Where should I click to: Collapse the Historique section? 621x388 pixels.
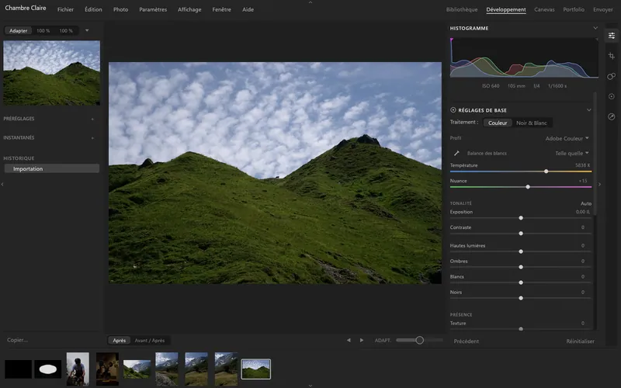(19, 158)
